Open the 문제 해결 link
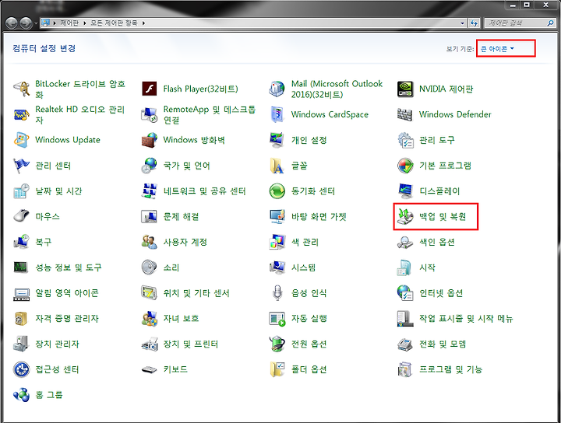Viewport: 561px width, 423px height. [181, 217]
